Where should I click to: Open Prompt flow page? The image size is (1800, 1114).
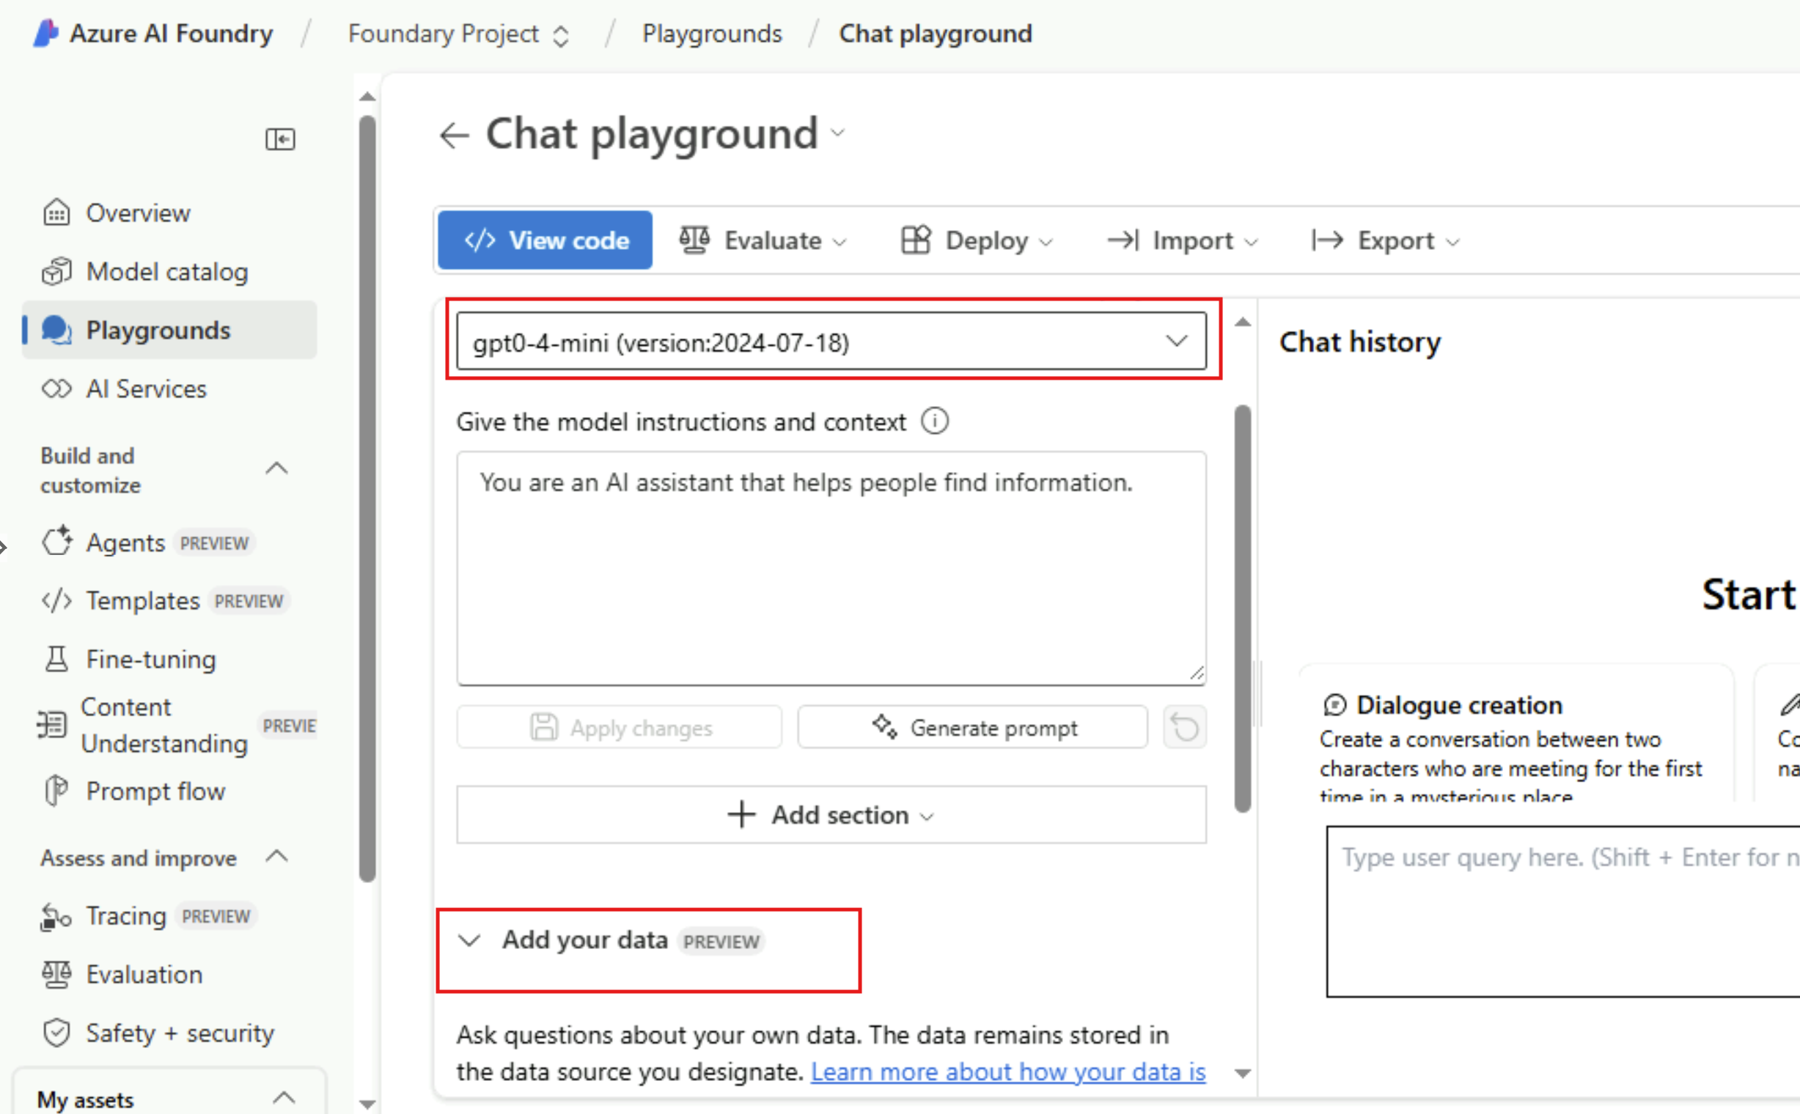coord(155,792)
